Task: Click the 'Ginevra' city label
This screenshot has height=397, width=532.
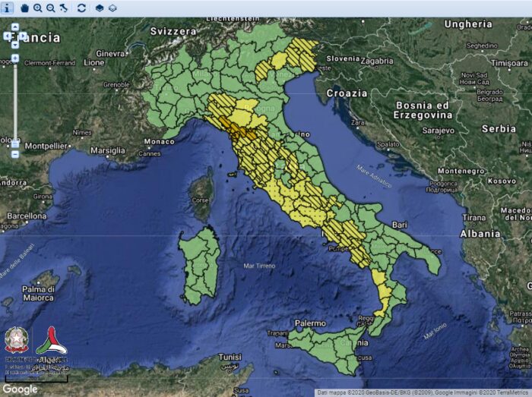Action: (110, 54)
